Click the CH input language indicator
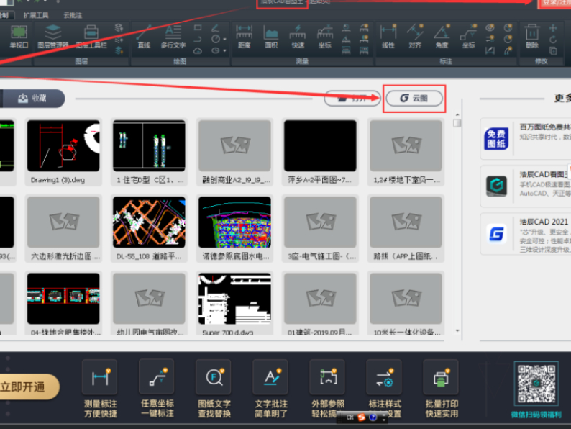 pyautogui.click(x=350, y=417)
